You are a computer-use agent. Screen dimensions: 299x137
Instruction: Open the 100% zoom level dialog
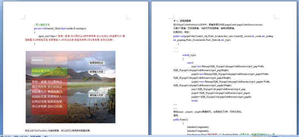pyautogui.click(x=275, y=136)
